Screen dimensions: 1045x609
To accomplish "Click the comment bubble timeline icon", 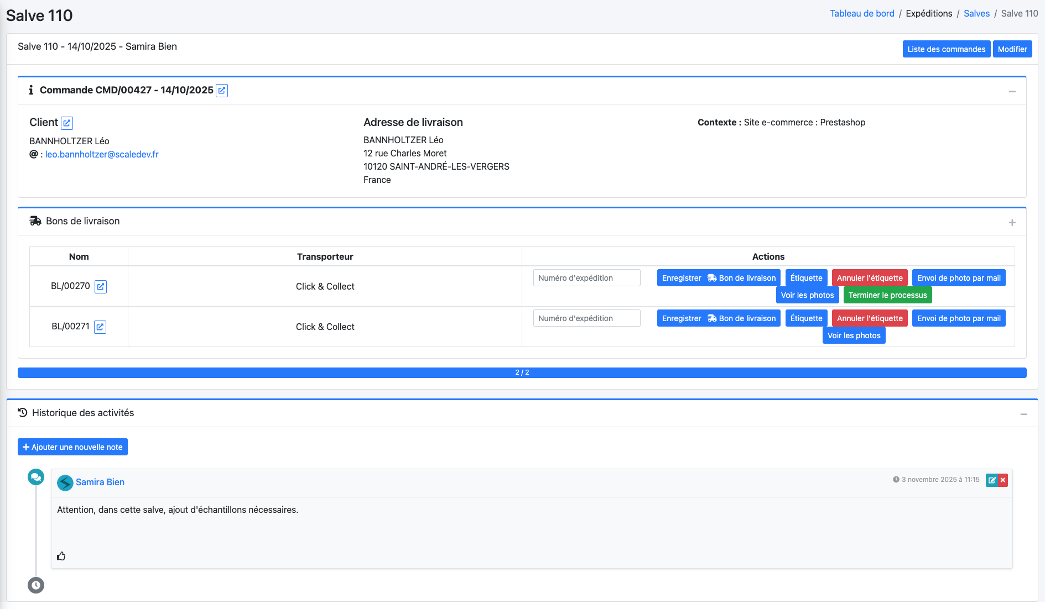I will (x=36, y=477).
